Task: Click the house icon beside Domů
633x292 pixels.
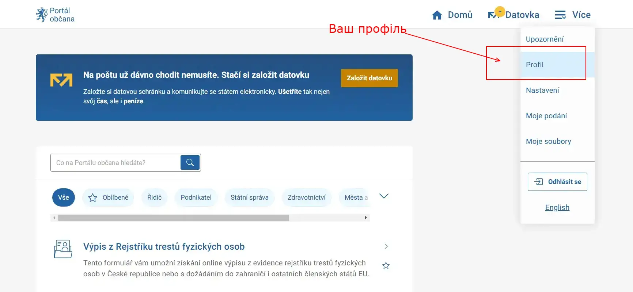Action: click(x=437, y=15)
